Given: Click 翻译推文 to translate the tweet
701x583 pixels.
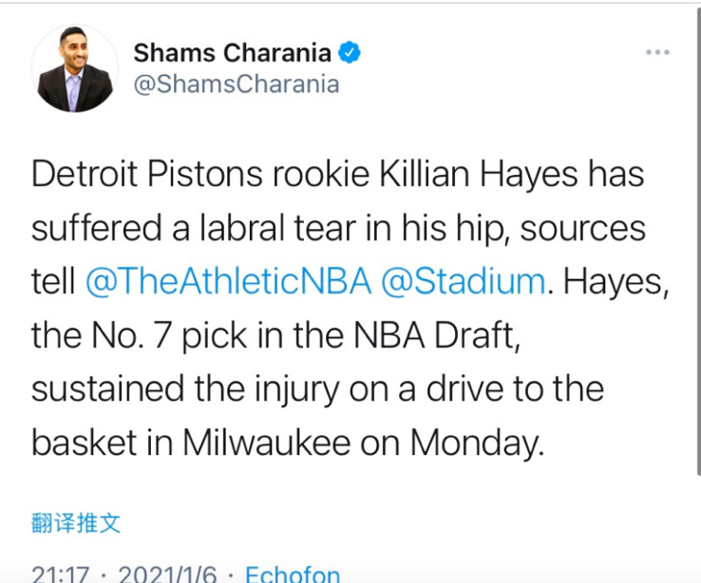Looking at the screenshot, I should (76, 522).
